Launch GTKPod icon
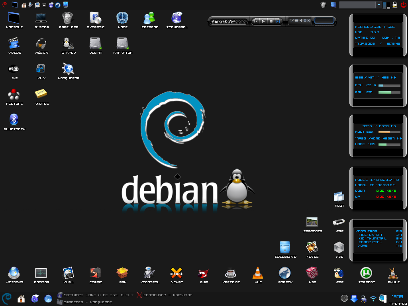 (68, 43)
